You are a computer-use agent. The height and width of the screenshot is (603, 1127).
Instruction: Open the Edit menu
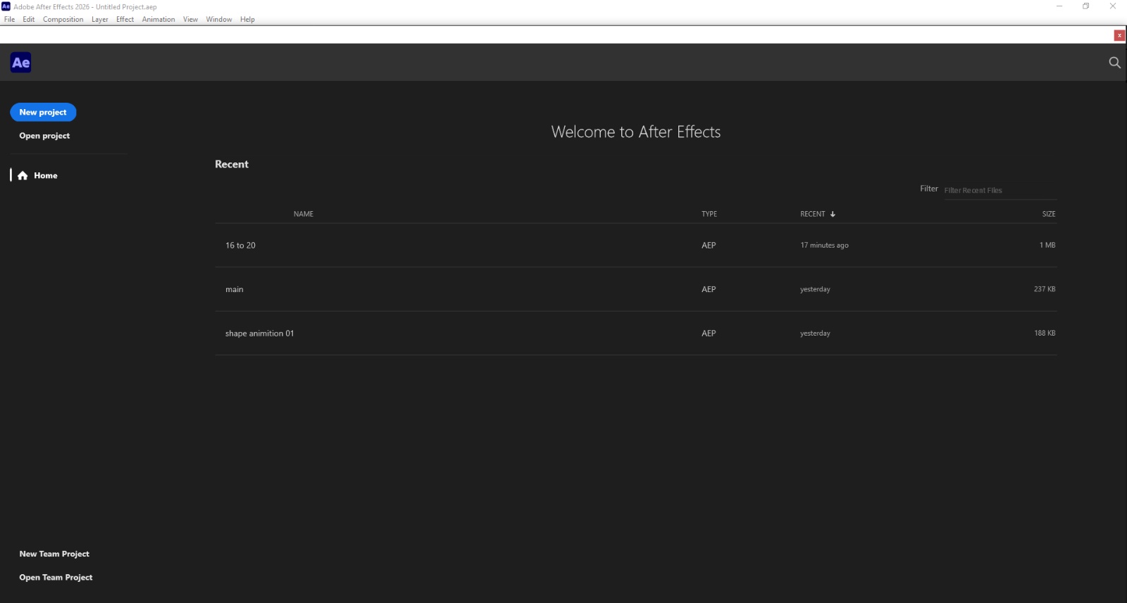29,20
